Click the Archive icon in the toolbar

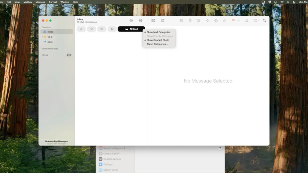pos(182,21)
